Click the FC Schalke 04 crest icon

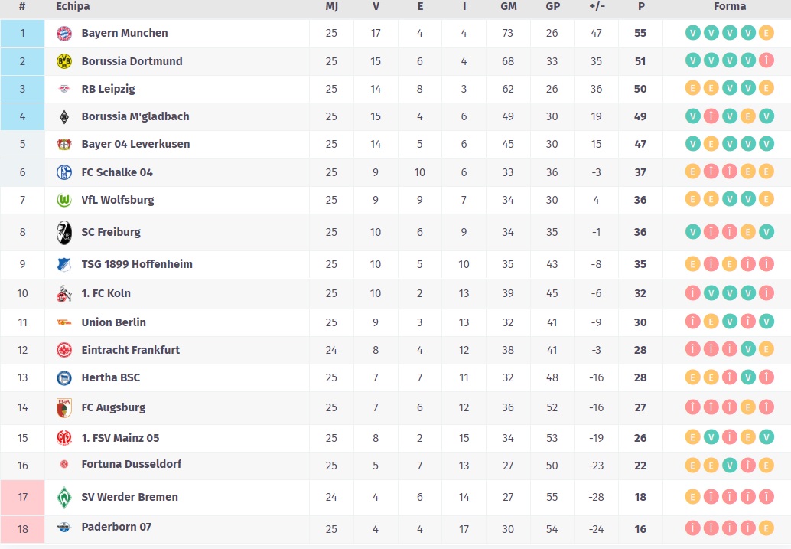pos(64,172)
